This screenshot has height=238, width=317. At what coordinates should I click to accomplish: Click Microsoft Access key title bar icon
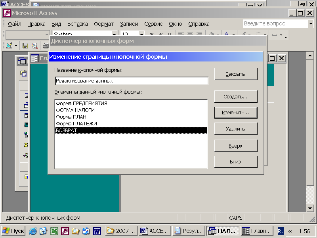[x=7, y=13]
